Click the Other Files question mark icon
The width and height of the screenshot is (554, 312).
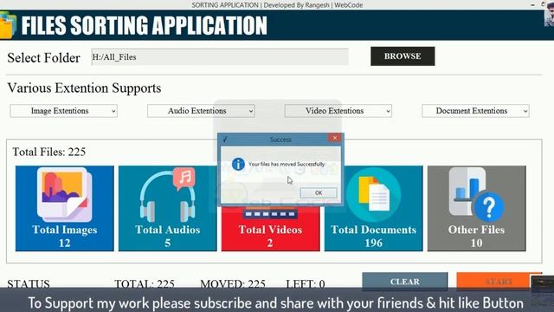(476, 194)
